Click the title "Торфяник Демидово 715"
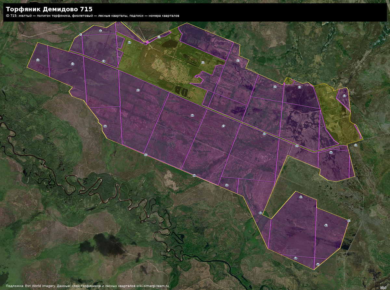The width and height of the screenshot is (390, 290). click(49, 9)
